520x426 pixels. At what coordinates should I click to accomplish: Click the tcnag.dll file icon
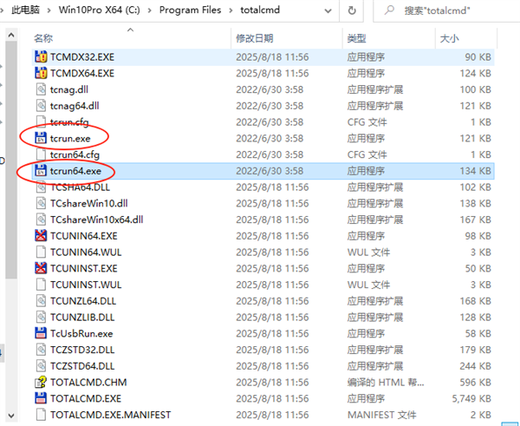[41, 89]
